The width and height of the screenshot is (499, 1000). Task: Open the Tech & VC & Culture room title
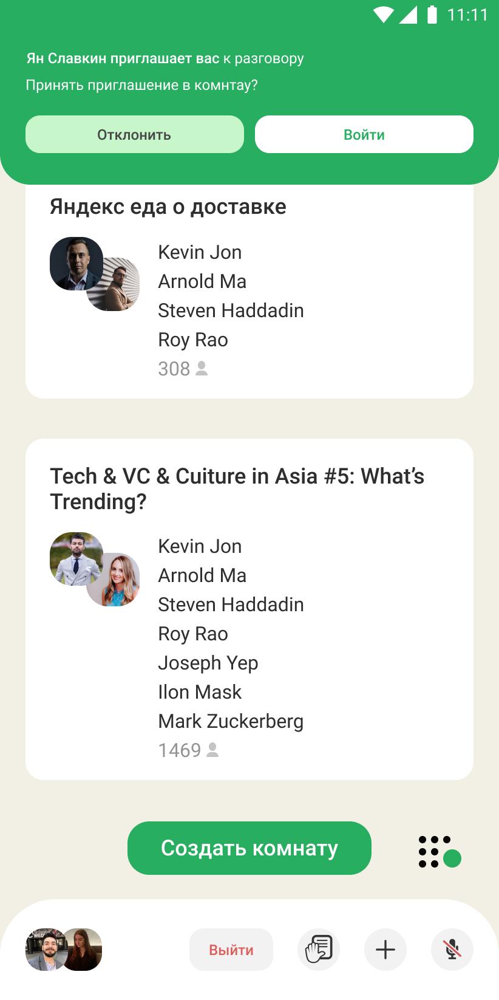pos(237,488)
